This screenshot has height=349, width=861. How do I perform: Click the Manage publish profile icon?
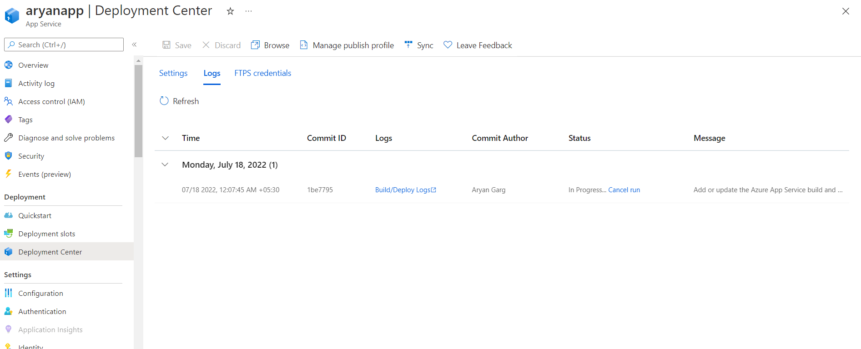pyautogui.click(x=304, y=45)
